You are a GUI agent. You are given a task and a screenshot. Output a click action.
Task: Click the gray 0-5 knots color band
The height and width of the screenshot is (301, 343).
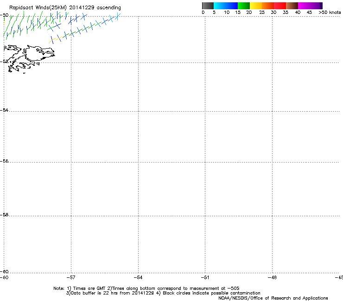pos(208,6)
